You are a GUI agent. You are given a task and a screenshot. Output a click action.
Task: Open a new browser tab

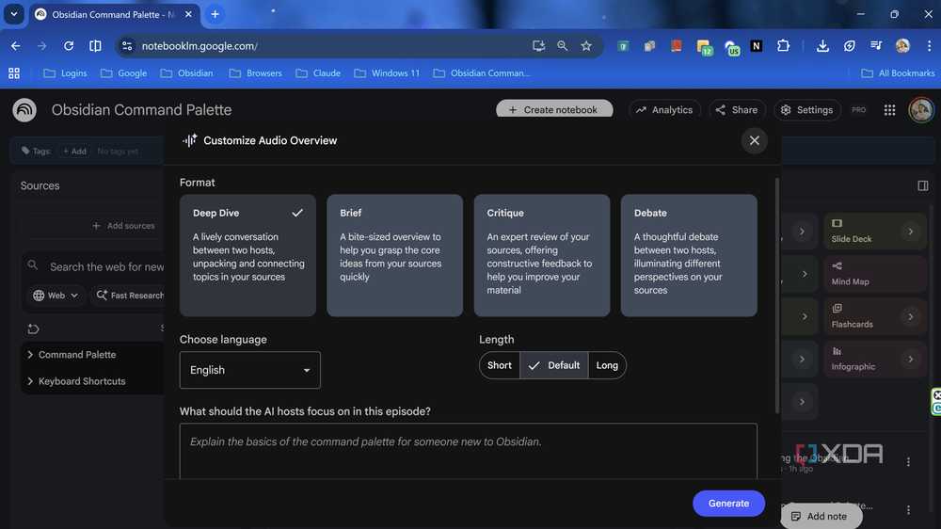click(215, 14)
